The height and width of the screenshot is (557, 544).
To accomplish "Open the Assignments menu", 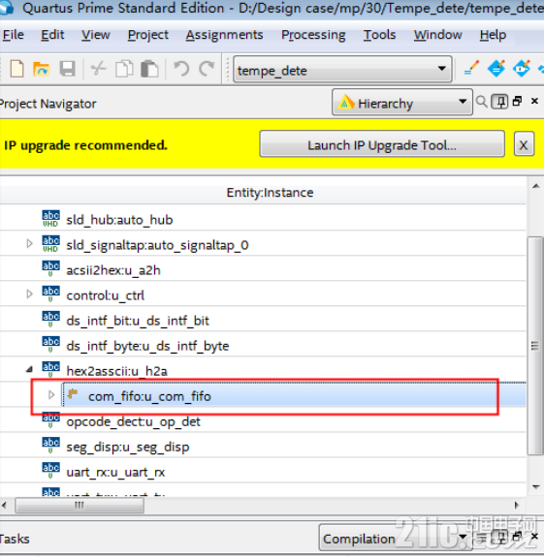I will point(224,35).
